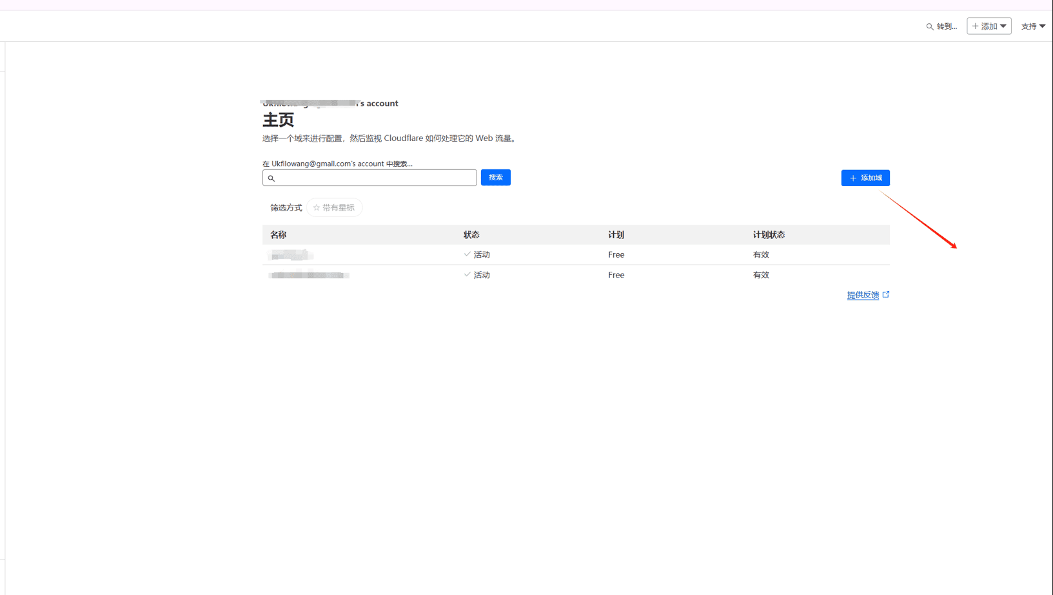Open the 提供反馈 feedback link
The height and width of the screenshot is (595, 1053).
point(863,294)
